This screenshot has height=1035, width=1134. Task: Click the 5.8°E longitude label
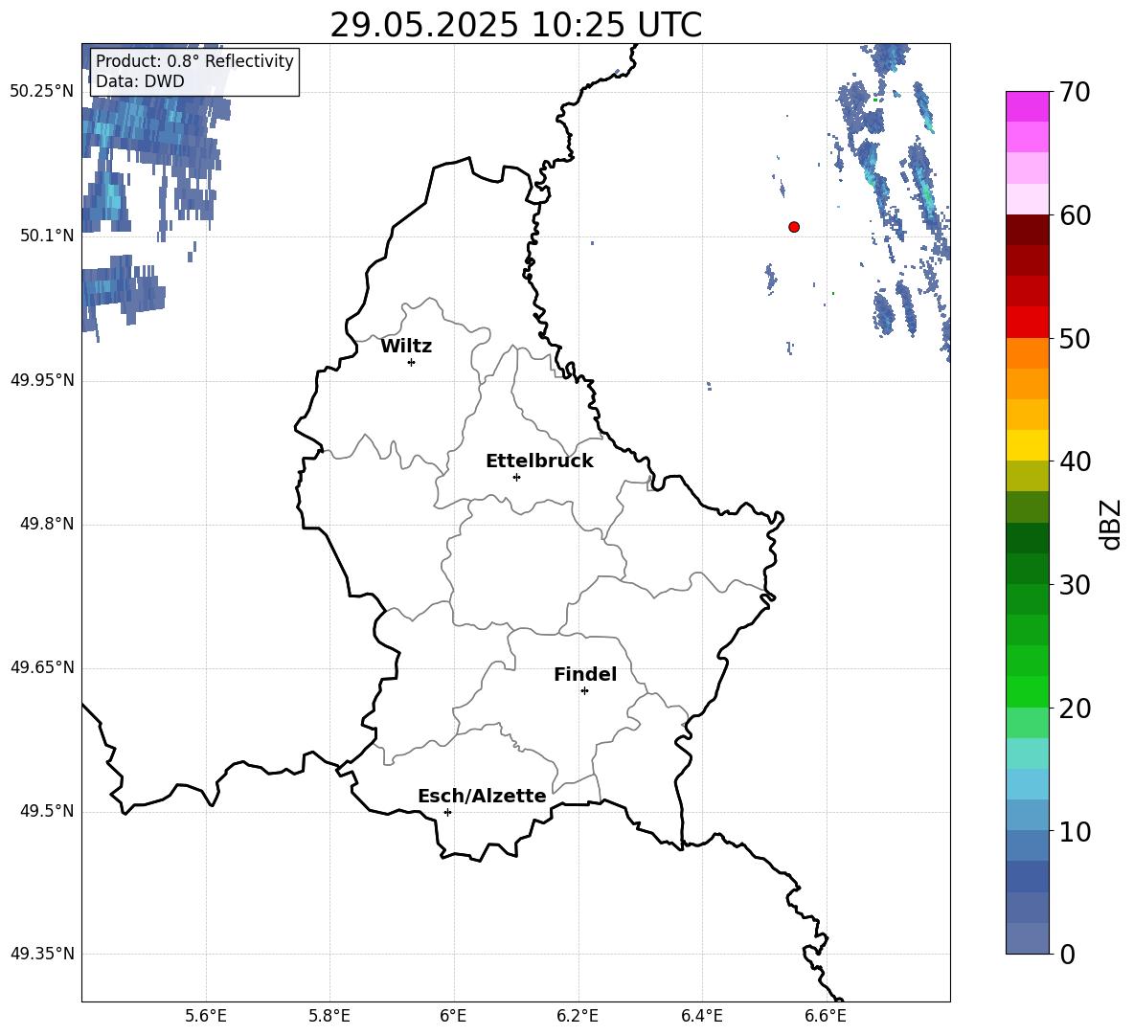[329, 1016]
